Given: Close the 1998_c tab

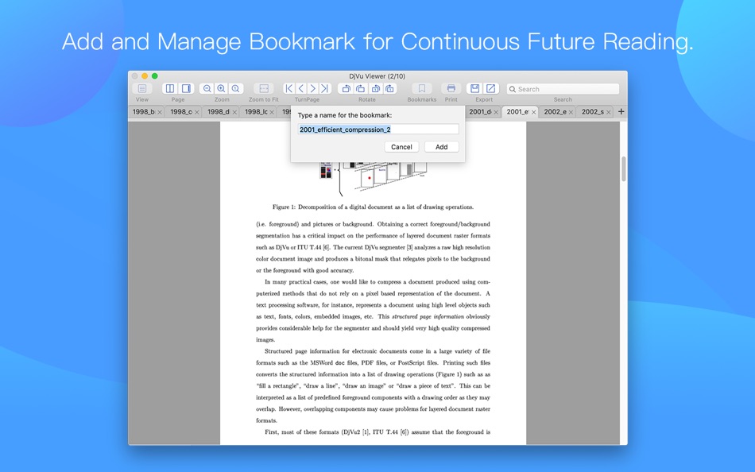Looking at the screenshot, I should tap(197, 112).
